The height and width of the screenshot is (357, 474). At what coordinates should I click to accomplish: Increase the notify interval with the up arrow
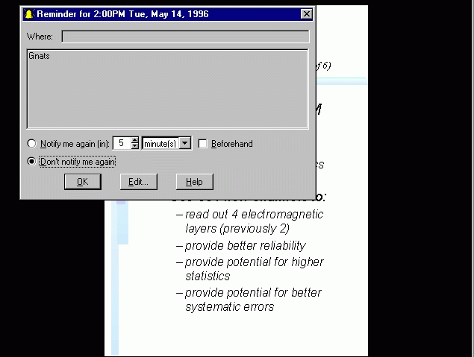click(x=134, y=140)
